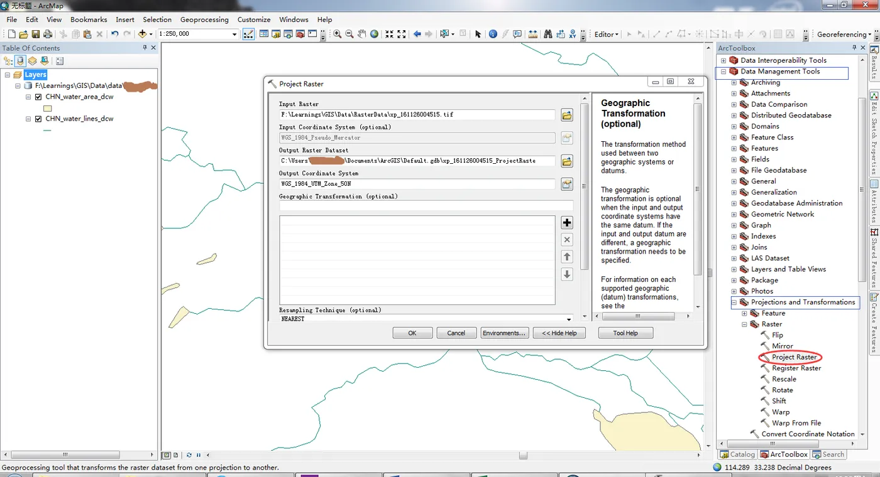Expand the Feature toolset under Projections
The width and height of the screenshot is (880, 477).
[x=744, y=313]
